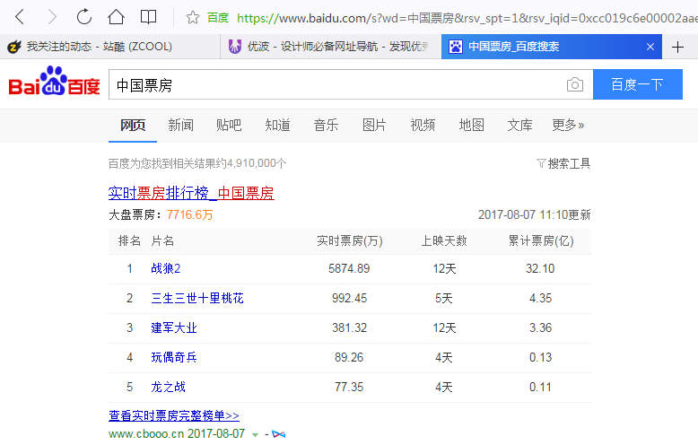Select the 新闻 search category

click(x=180, y=125)
